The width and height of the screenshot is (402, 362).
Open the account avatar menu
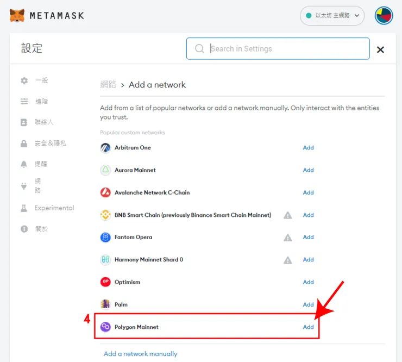click(384, 15)
